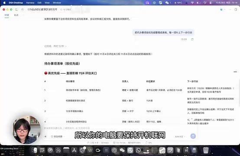Viewport: 240px width, 156px height.
Task: Click the Wi-Fi icon in menu bar
Action: (x=192, y=3)
